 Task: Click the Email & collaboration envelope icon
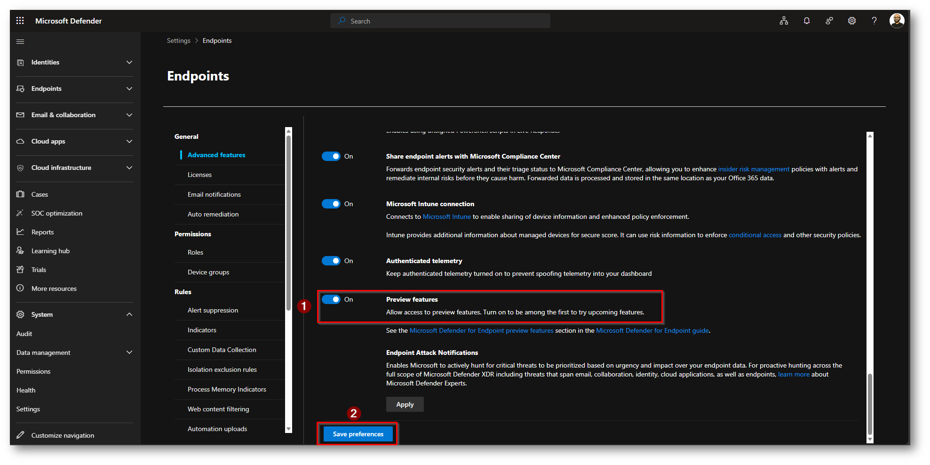coord(20,115)
